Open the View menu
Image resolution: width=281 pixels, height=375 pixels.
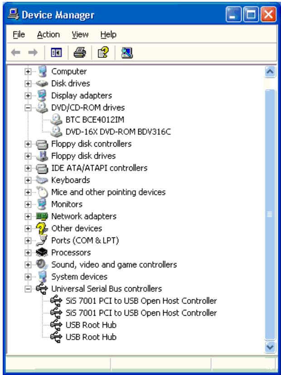click(x=80, y=35)
